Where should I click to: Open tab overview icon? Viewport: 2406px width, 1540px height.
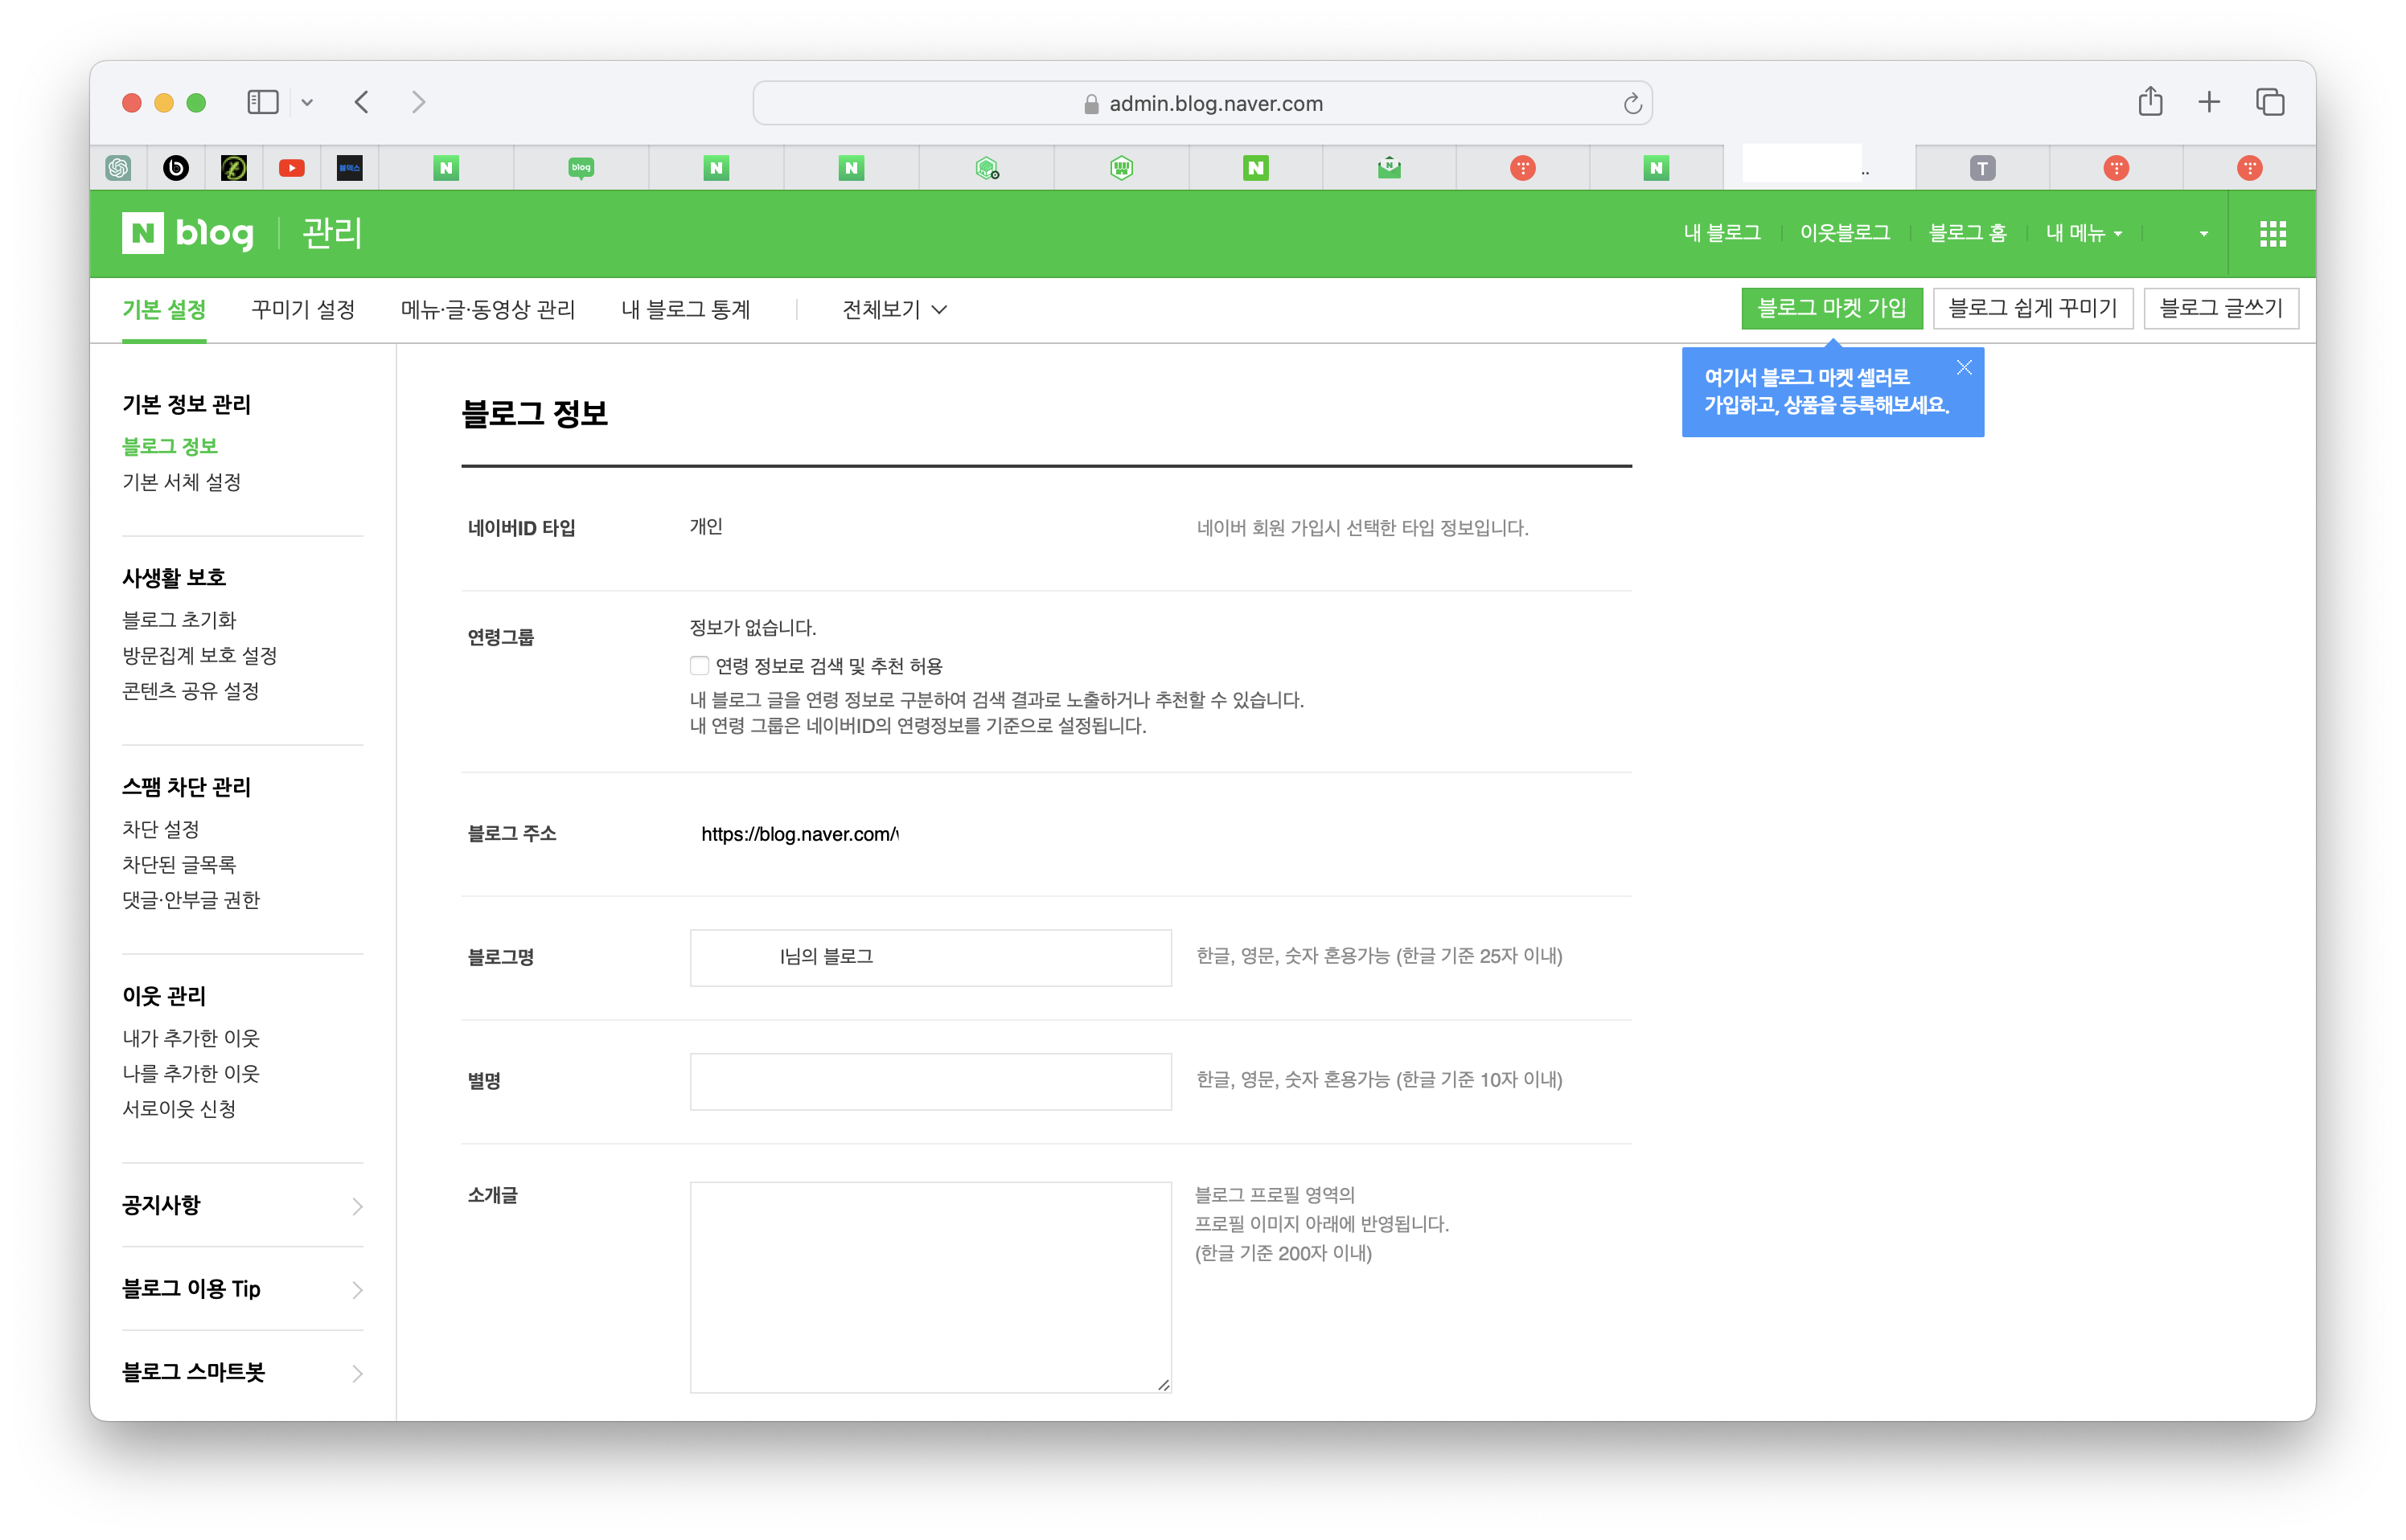pyautogui.click(x=2269, y=102)
